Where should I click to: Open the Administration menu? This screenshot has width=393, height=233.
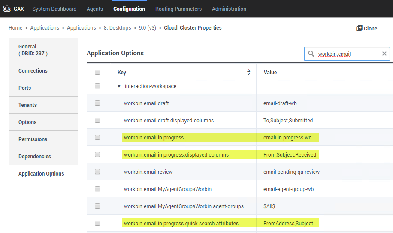click(229, 9)
